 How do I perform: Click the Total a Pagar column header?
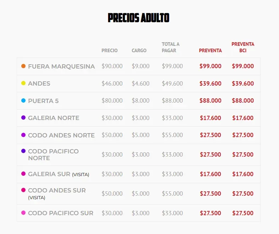(x=171, y=47)
